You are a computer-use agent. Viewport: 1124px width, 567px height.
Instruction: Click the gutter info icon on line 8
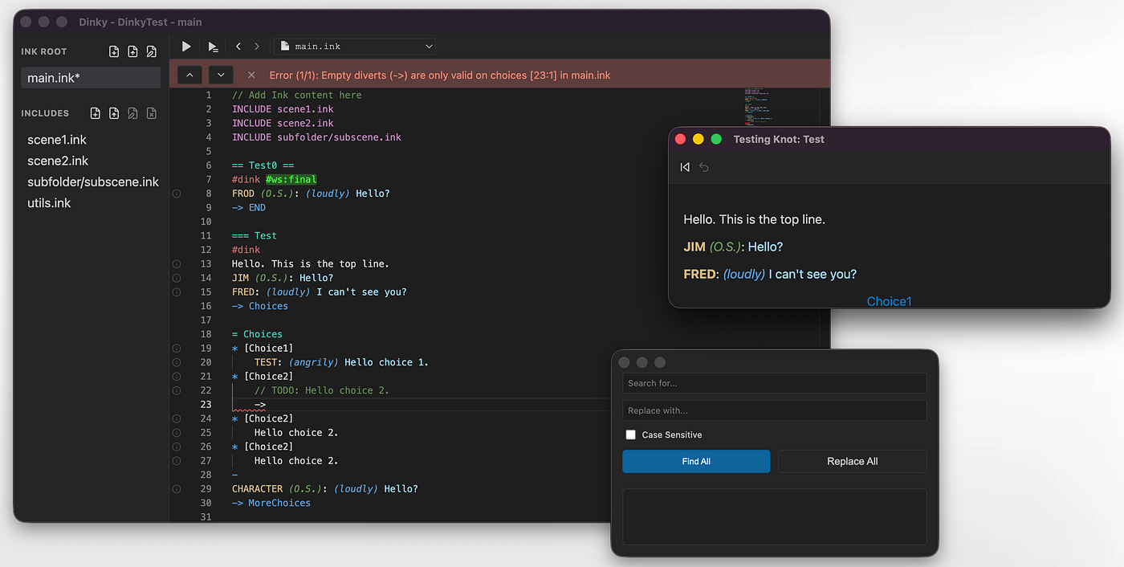point(177,194)
